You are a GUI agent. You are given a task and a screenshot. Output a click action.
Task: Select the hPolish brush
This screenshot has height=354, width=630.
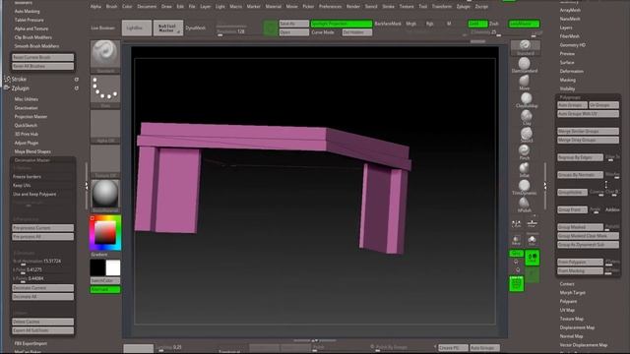[x=525, y=205]
